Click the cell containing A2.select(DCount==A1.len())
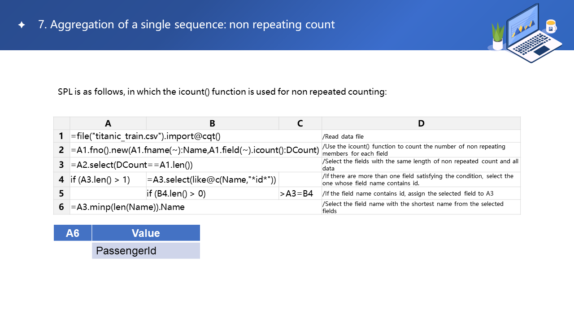 [132, 165]
